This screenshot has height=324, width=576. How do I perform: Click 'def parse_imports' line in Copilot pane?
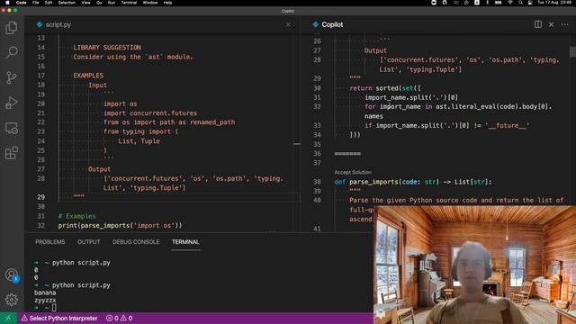tap(413, 182)
